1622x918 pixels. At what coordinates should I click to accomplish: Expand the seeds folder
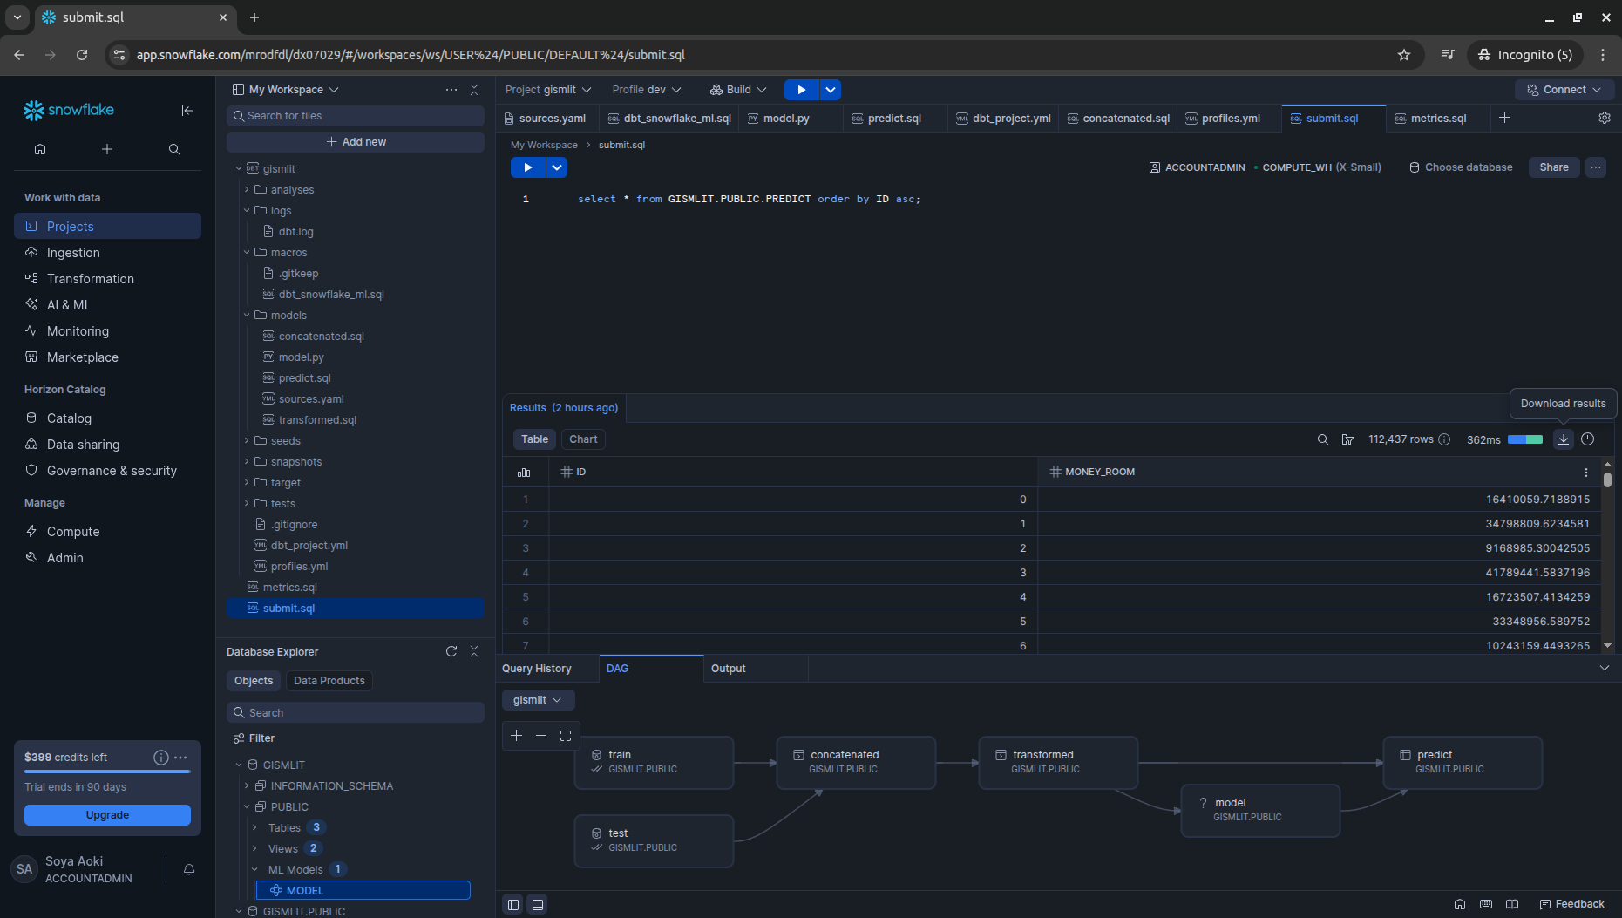(x=247, y=441)
